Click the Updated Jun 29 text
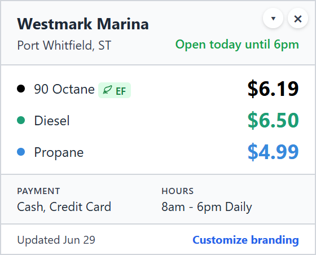Image resolution: width=316 pixels, height=255 pixels. [56, 240]
